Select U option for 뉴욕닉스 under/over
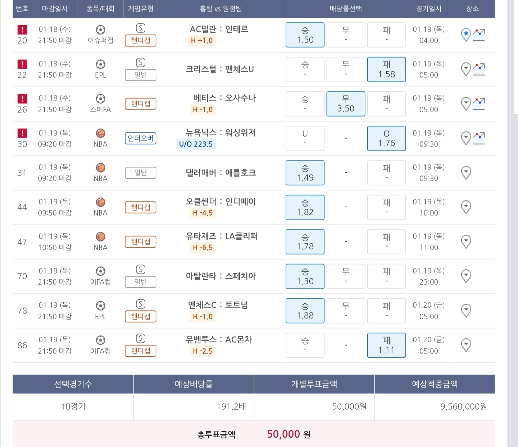This screenshot has width=518, height=447. (x=305, y=138)
